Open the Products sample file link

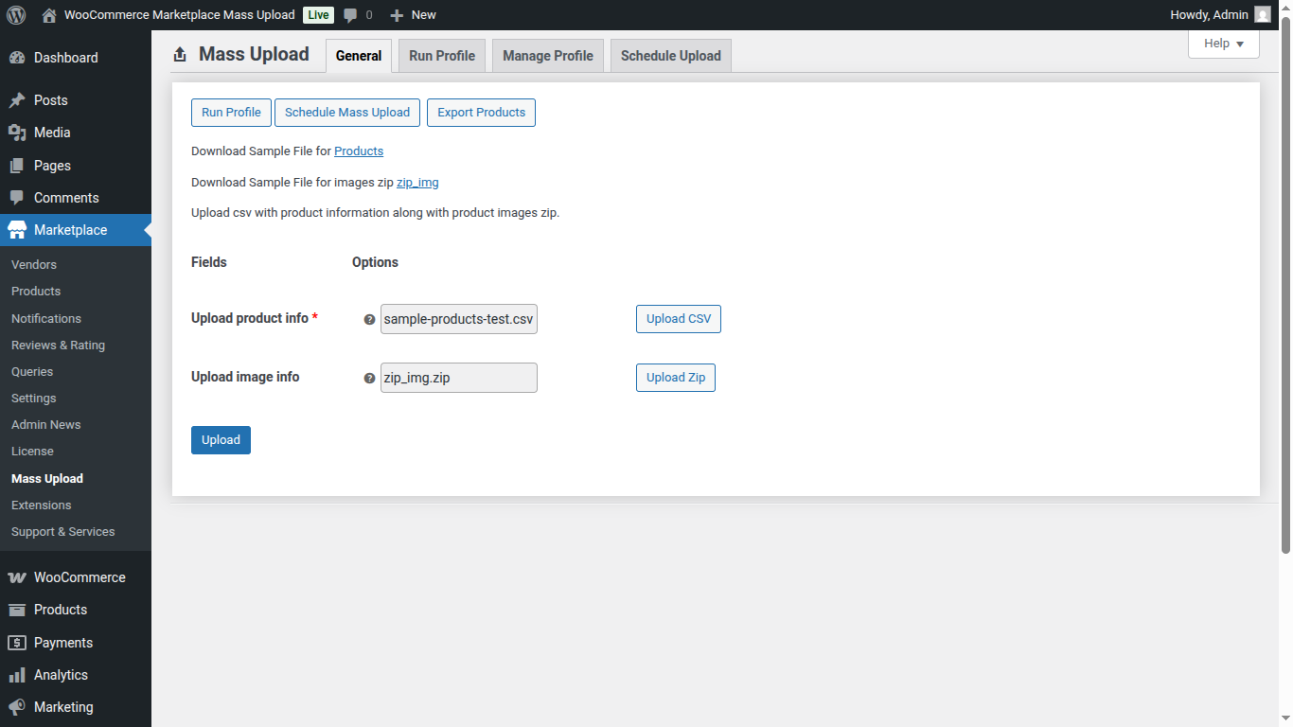tap(358, 151)
